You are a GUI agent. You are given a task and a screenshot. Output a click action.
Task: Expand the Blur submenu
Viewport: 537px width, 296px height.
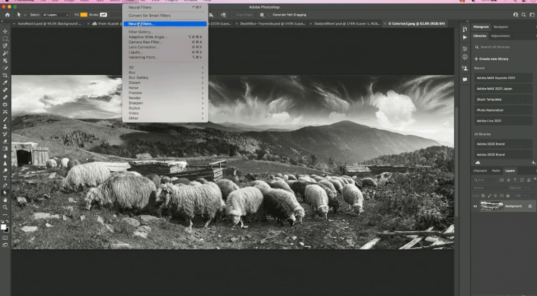165,73
